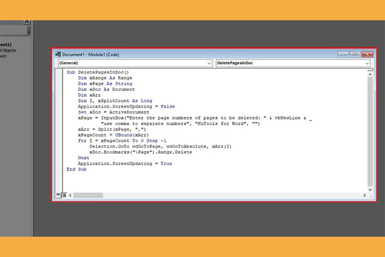The height and width of the screenshot is (257, 385).
Task: Click the vertical scrollbar thumb in code window
Action: tap(370, 131)
